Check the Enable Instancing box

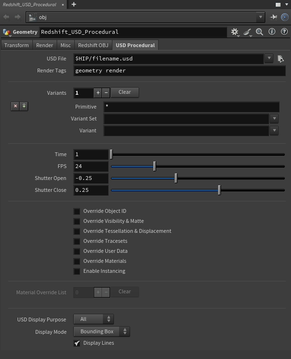click(x=77, y=271)
